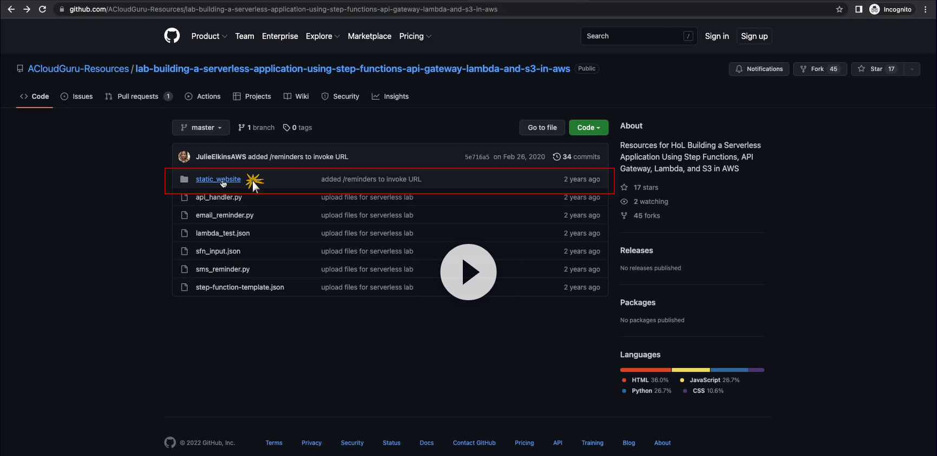Fork the repository with Fork button
The image size is (937, 456).
click(820, 69)
